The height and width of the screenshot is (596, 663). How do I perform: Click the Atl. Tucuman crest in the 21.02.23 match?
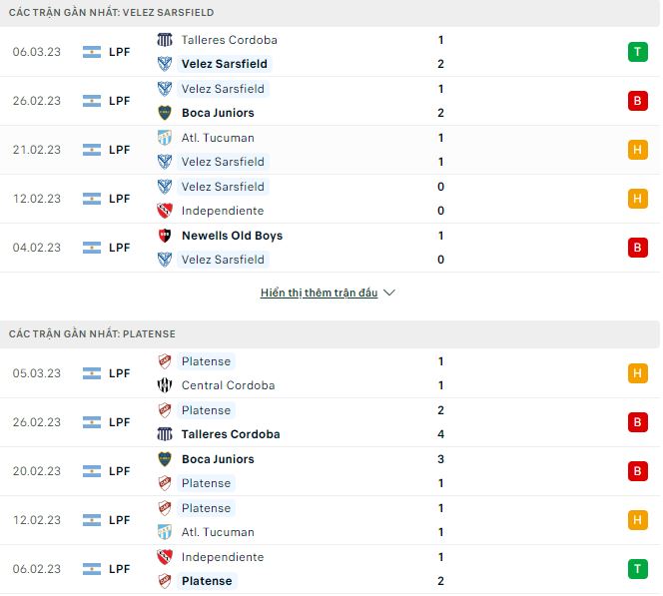165,138
